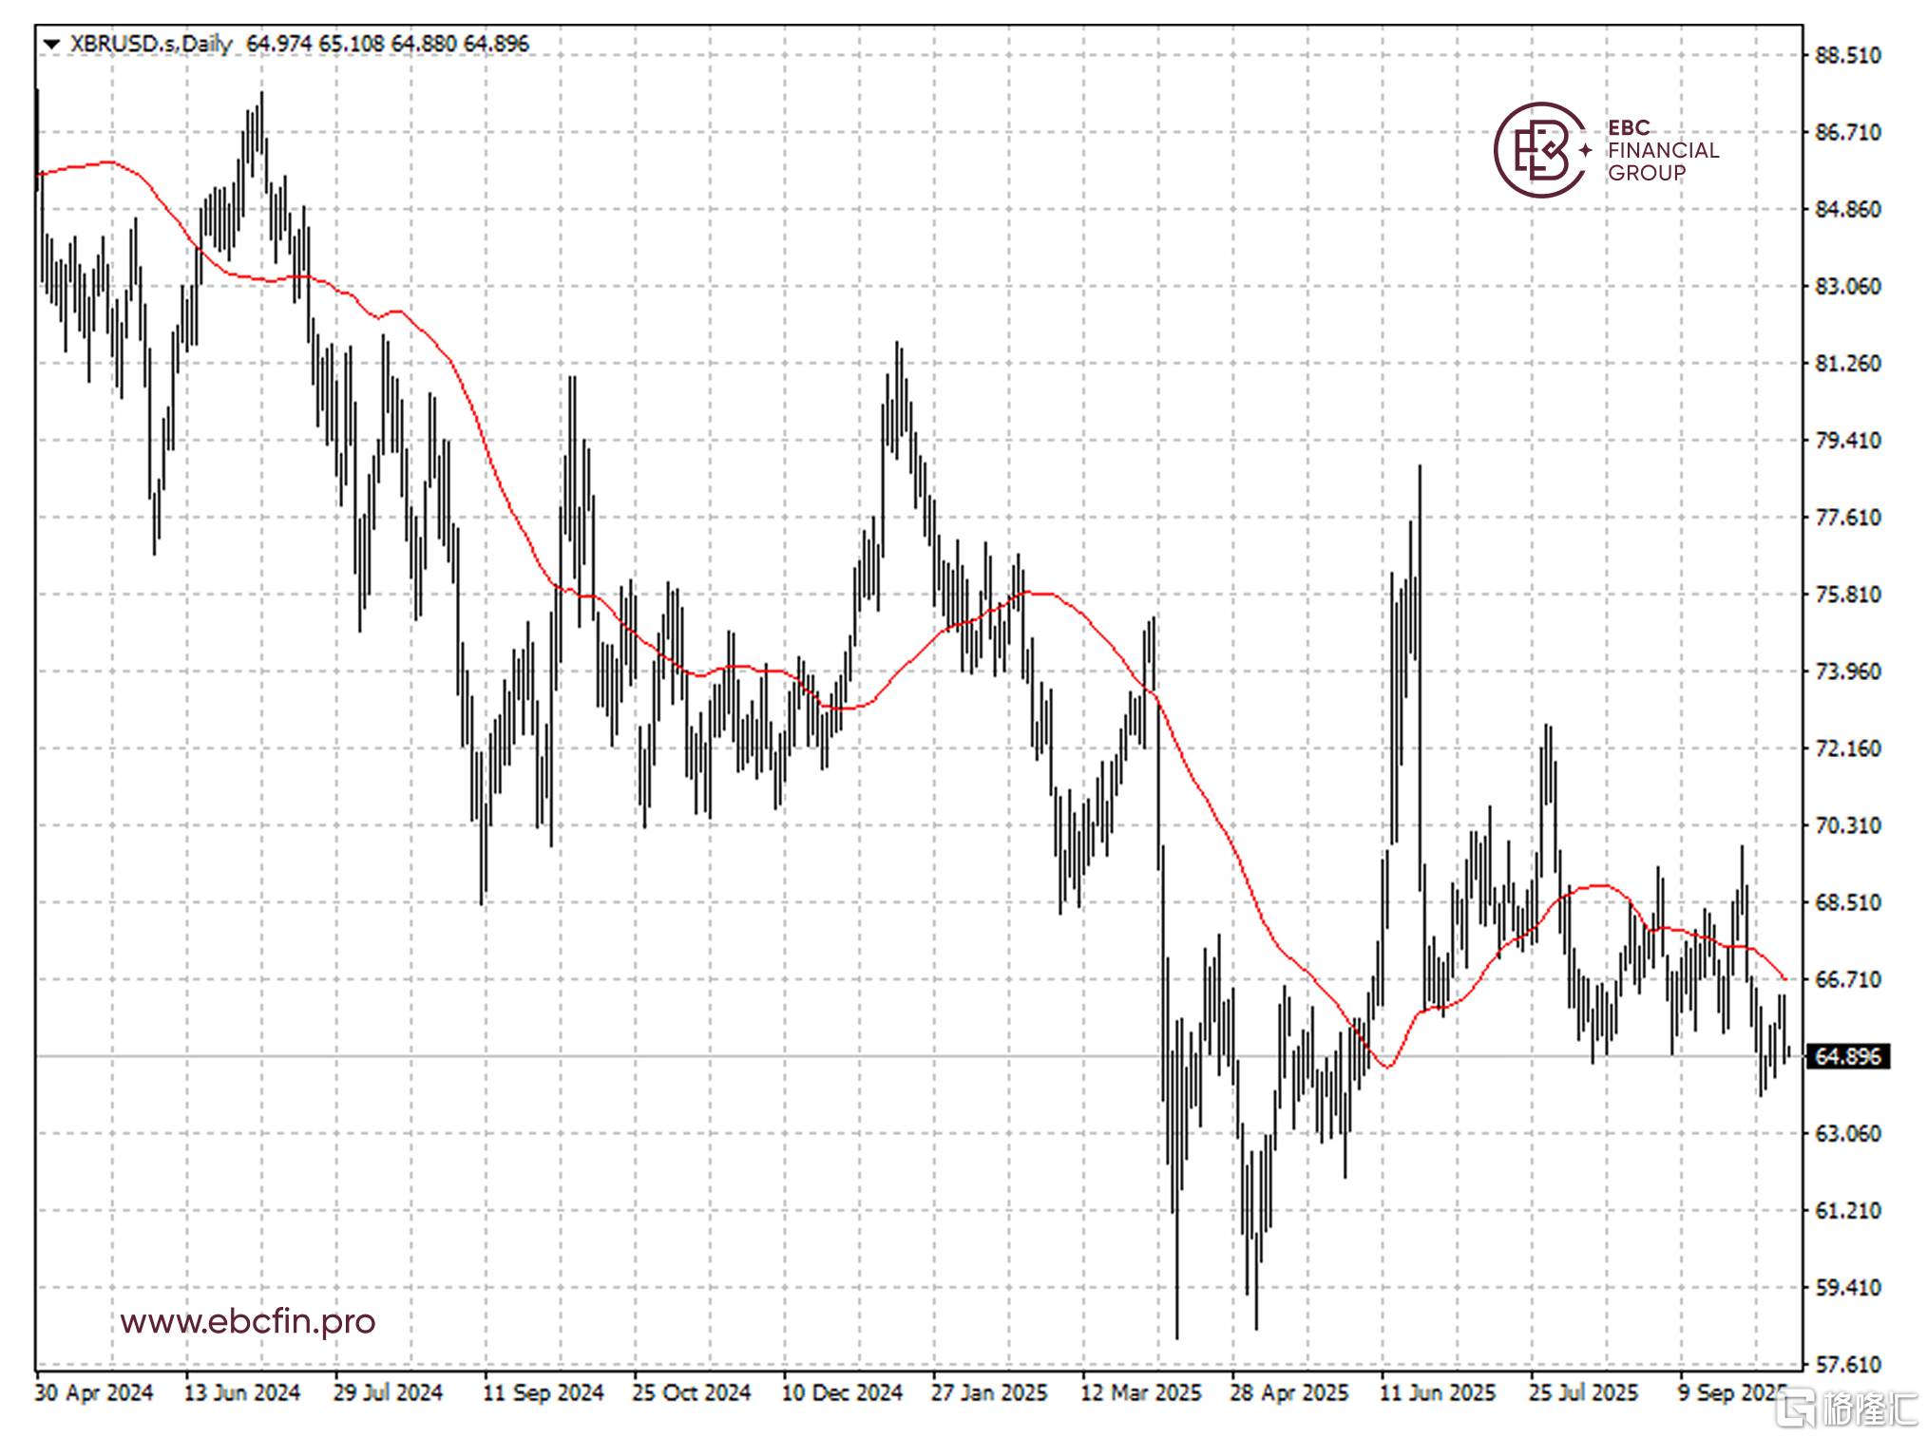This screenshot has width=1927, height=1438.
Task: Click the OHLC values in the chart header
Action: point(387,44)
